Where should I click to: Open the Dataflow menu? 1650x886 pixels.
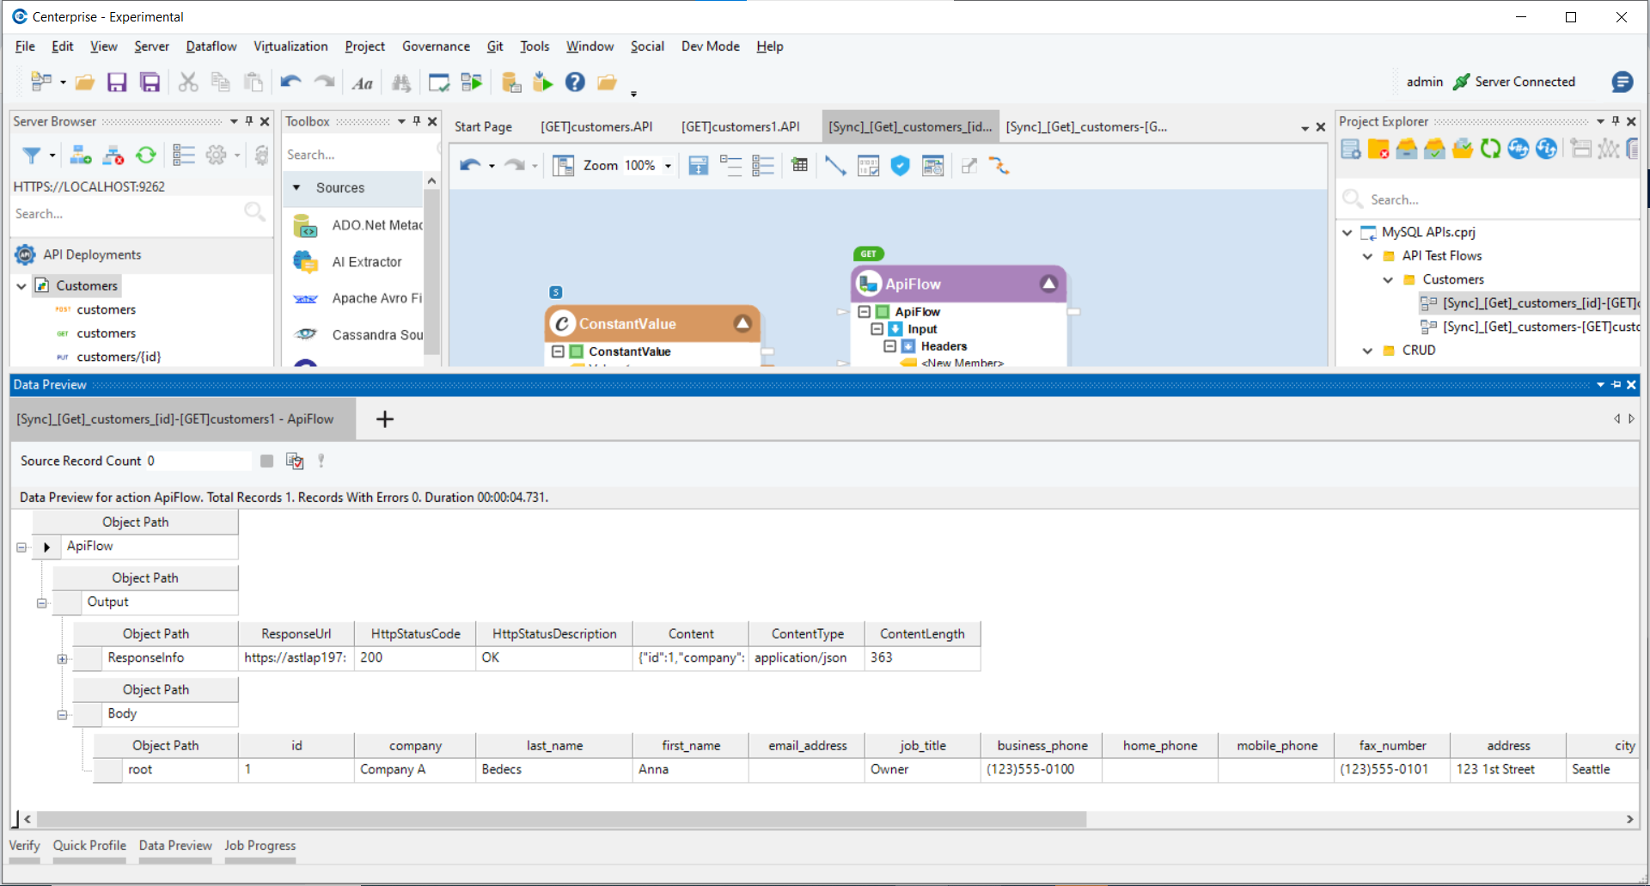coord(211,46)
